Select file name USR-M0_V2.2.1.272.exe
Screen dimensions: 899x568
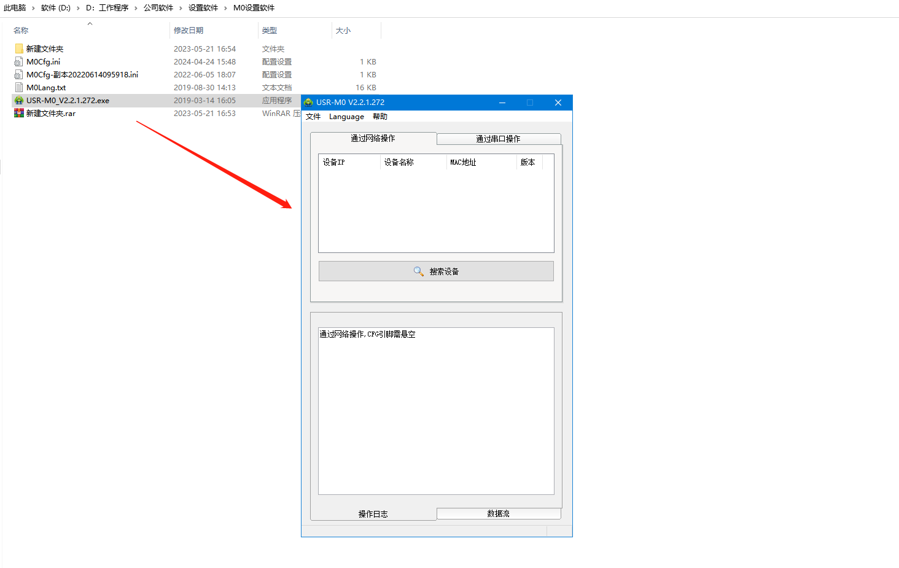click(68, 100)
